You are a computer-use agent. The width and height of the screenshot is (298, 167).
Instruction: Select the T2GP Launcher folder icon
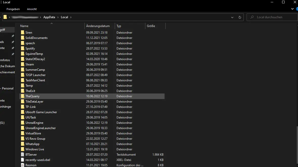click(22, 75)
